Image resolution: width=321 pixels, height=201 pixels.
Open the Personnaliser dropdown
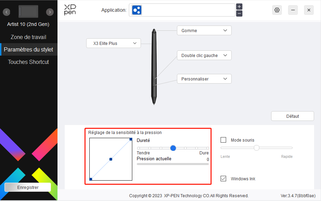point(204,79)
